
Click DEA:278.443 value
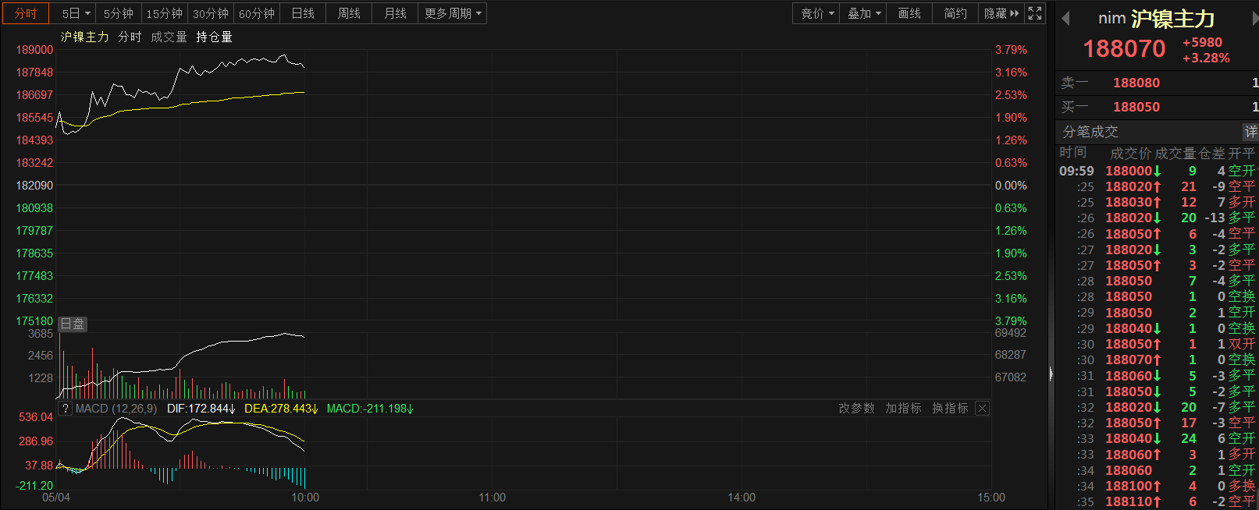click(x=281, y=409)
